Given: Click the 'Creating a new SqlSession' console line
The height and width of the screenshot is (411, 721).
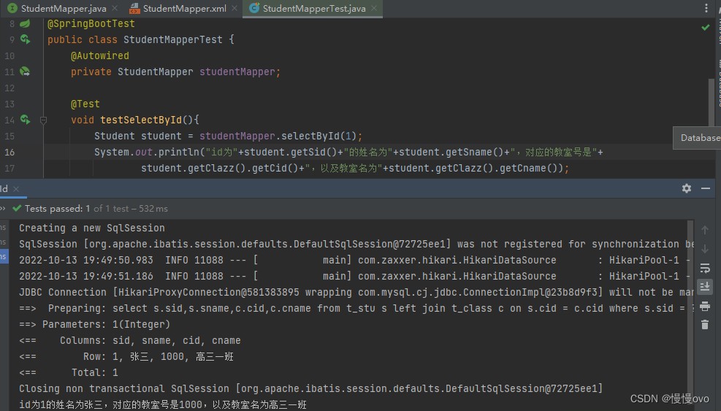Looking at the screenshot, I should [91, 228].
